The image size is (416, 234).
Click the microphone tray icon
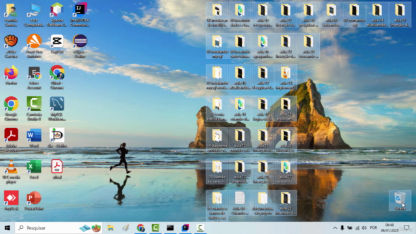(343, 228)
